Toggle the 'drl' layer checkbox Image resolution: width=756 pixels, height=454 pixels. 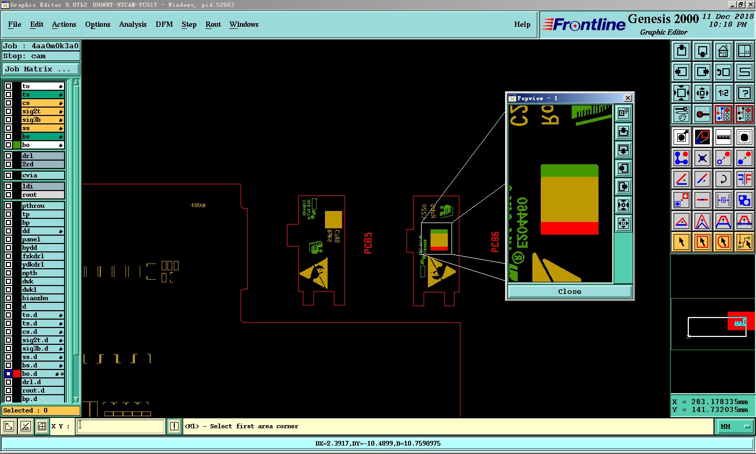8,156
